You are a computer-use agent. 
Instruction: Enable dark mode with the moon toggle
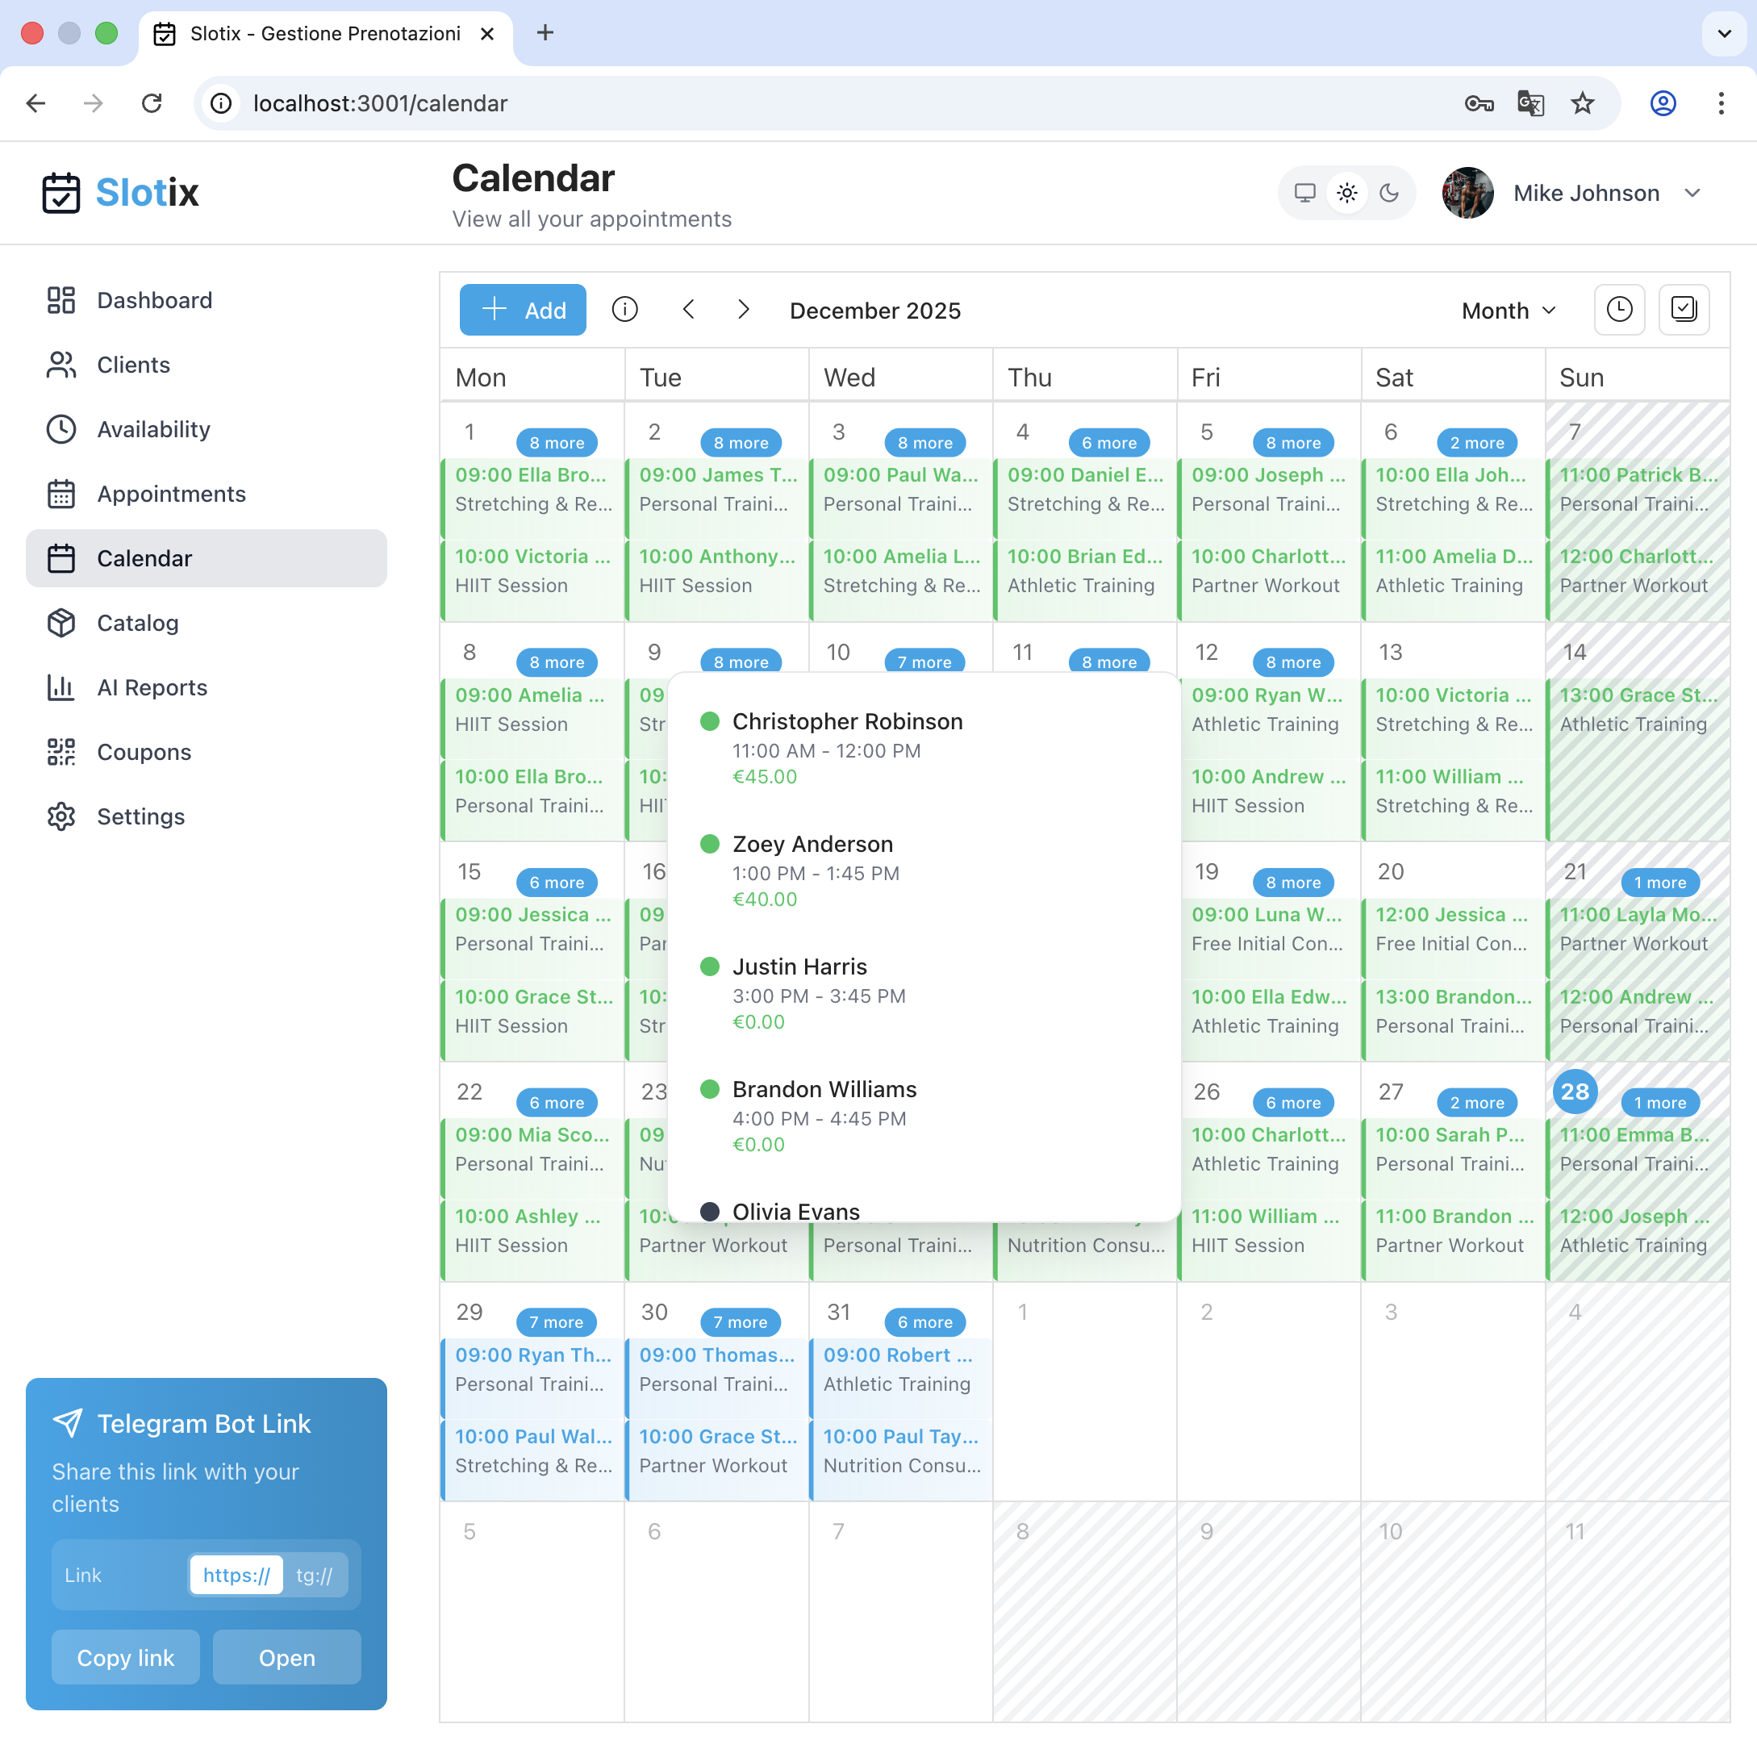1390,193
